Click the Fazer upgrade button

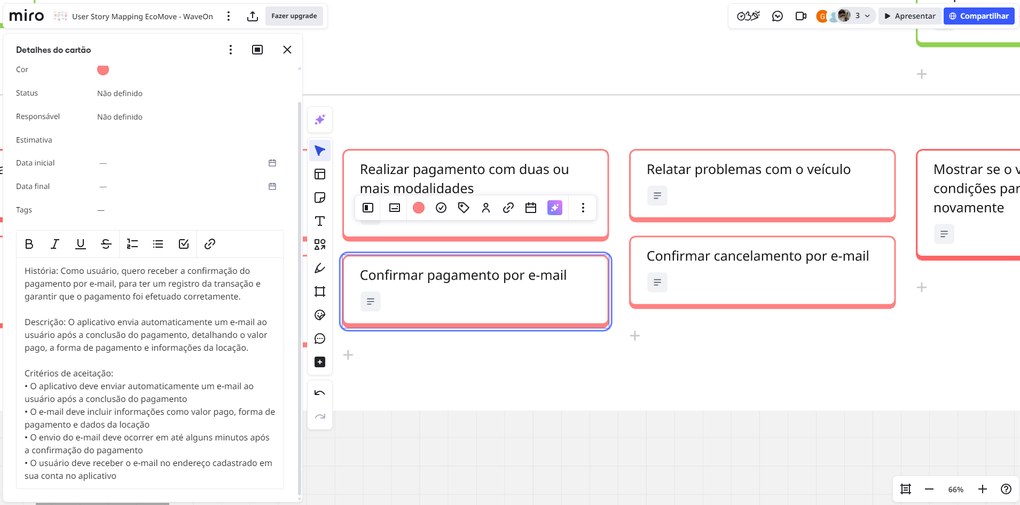click(294, 16)
